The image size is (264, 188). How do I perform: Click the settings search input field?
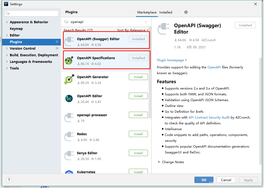[31, 13]
